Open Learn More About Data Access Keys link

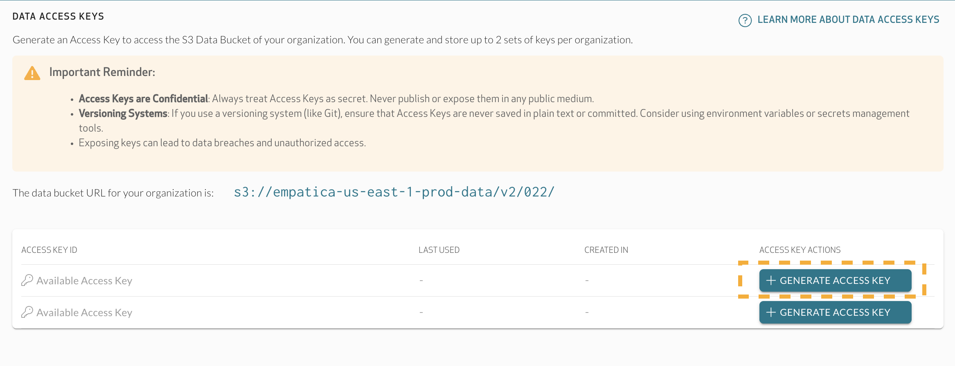pos(848,20)
